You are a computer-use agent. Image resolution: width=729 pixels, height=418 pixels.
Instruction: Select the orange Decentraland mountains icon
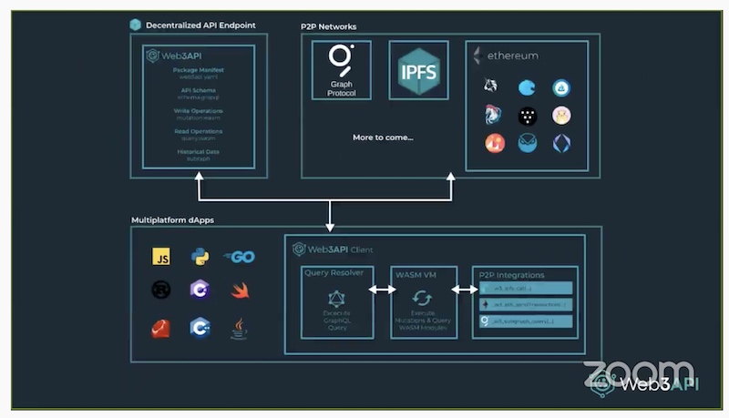point(495,144)
